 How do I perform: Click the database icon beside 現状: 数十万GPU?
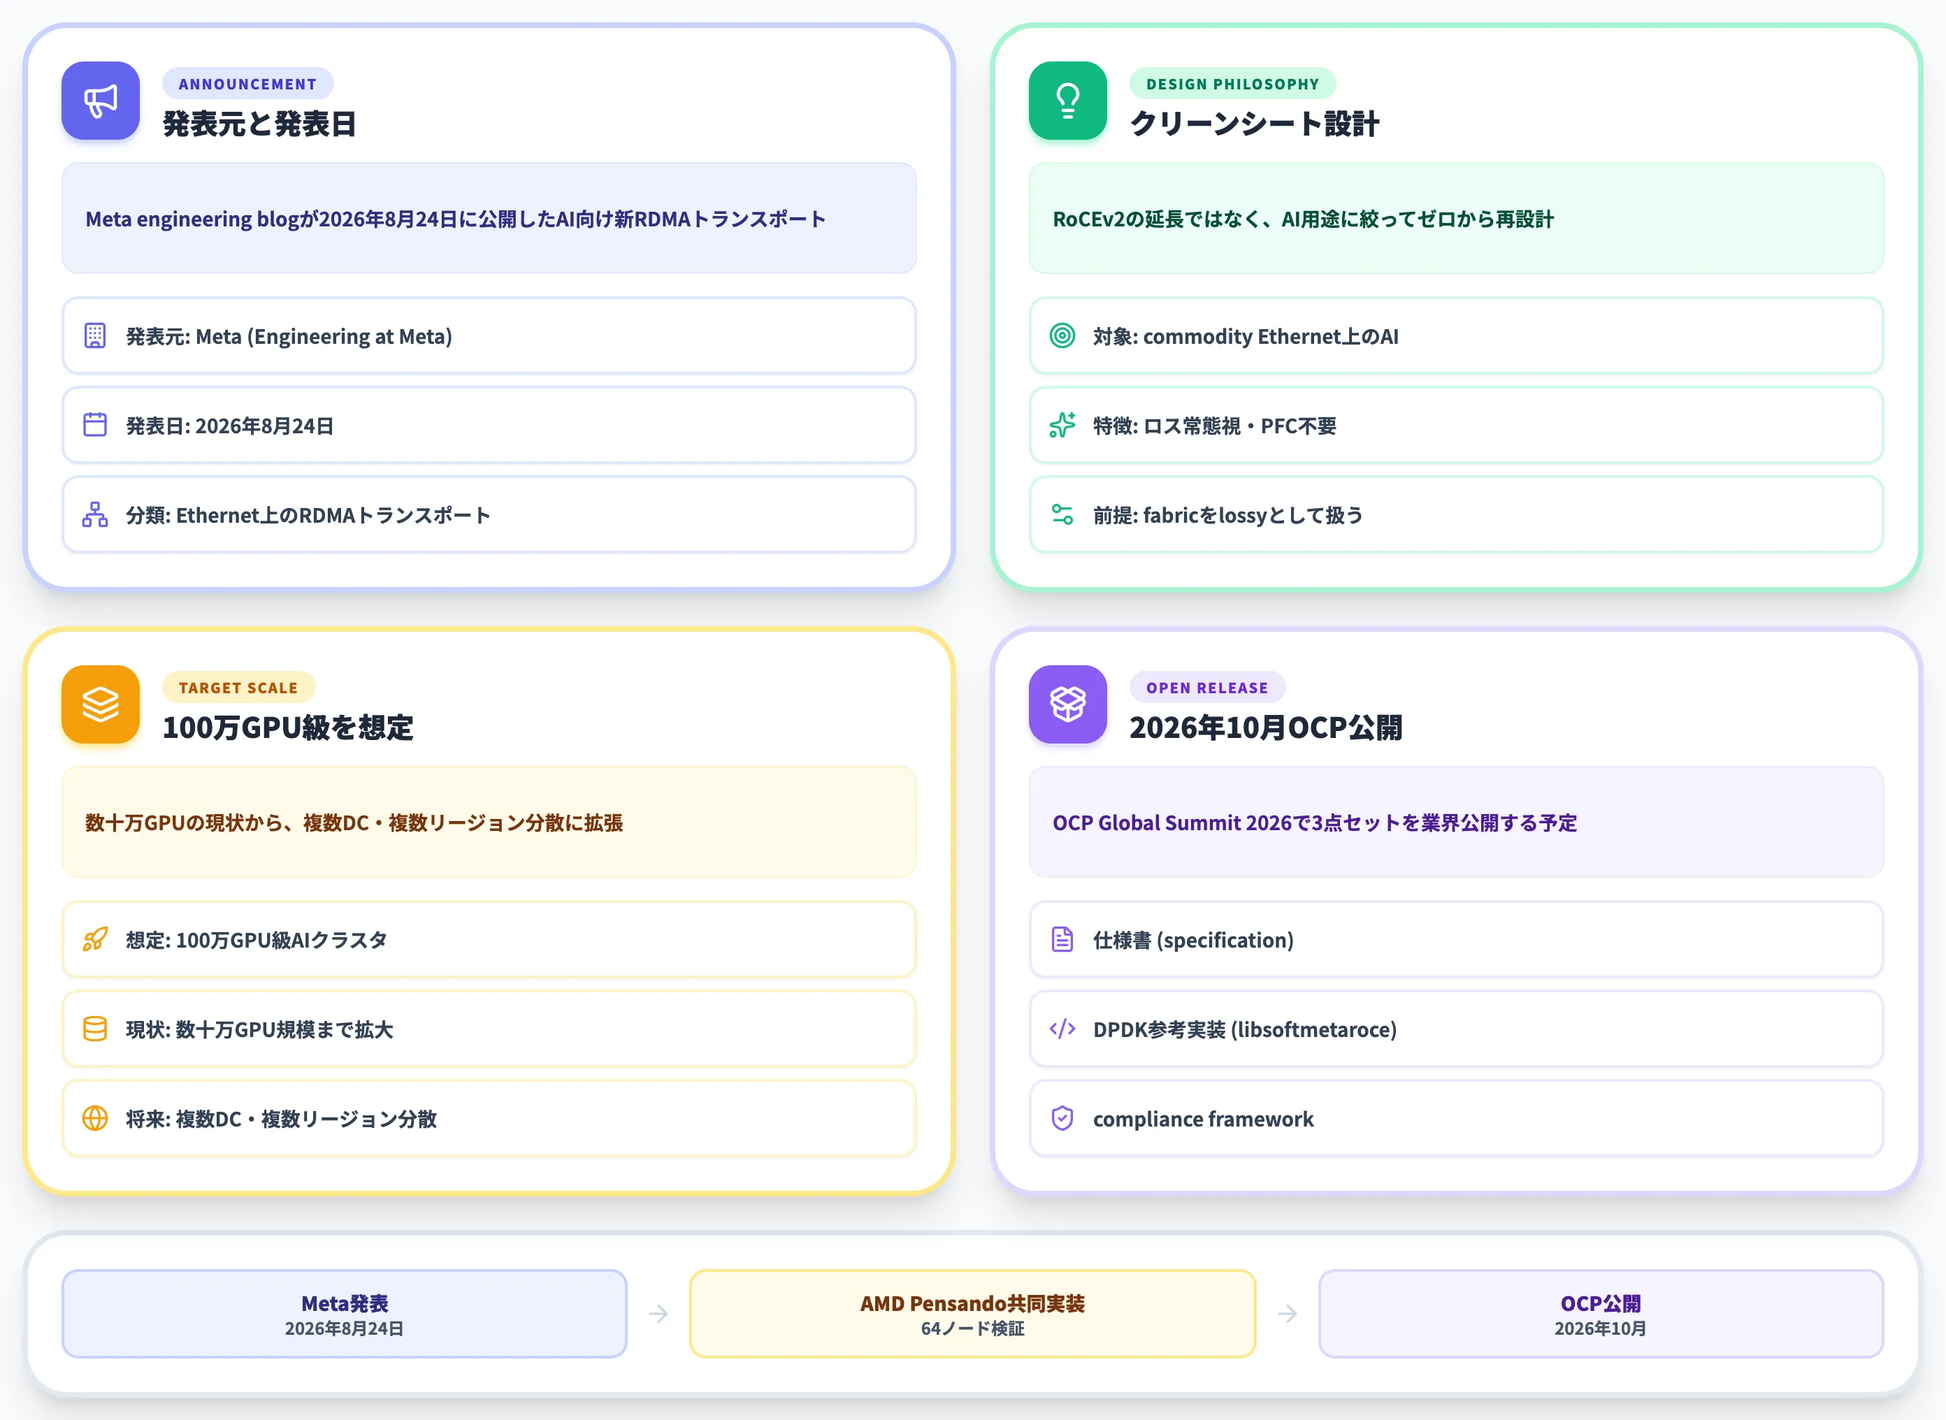pos(95,1029)
